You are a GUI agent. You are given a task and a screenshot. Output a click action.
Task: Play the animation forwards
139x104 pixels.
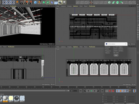(92, 91)
